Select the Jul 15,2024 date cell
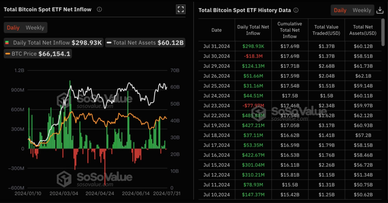Image resolution: width=388 pixels, height=203 pixels. coord(216,165)
